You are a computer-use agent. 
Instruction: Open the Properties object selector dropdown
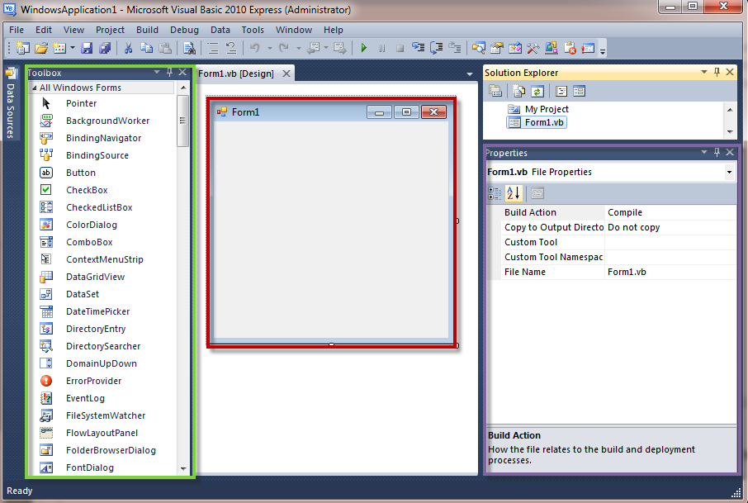click(x=729, y=172)
